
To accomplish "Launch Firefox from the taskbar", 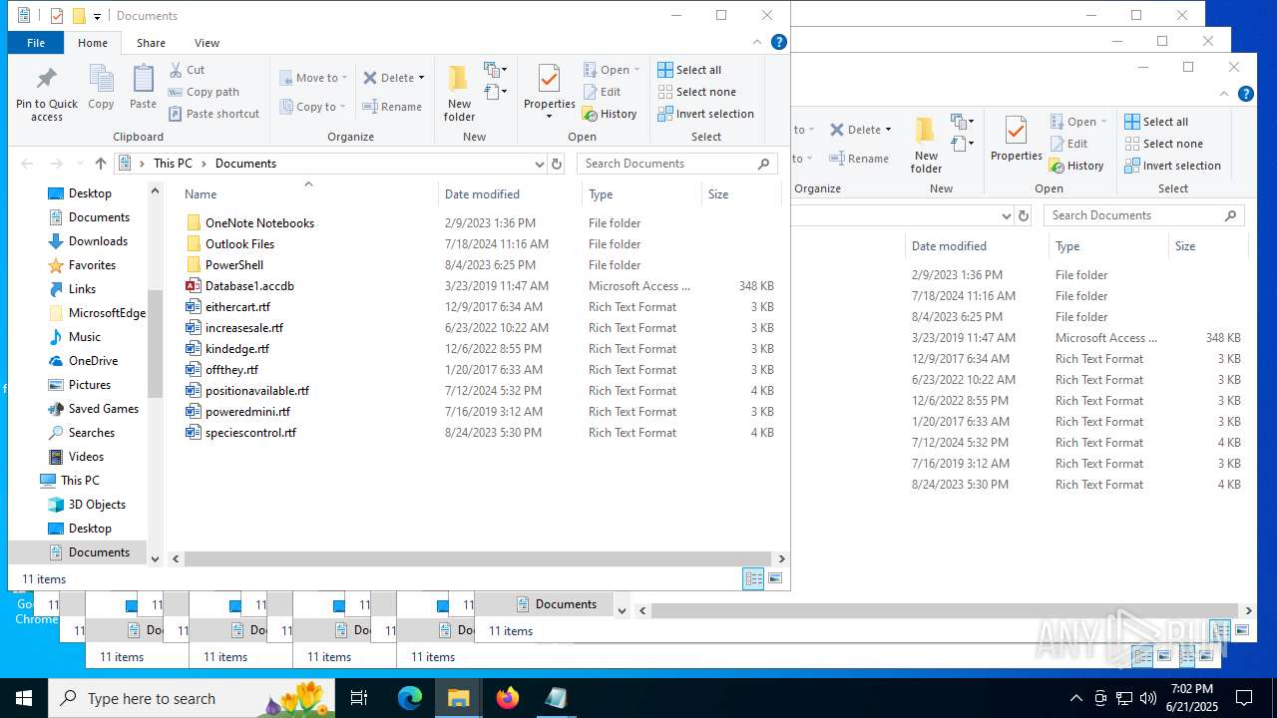I will [508, 698].
